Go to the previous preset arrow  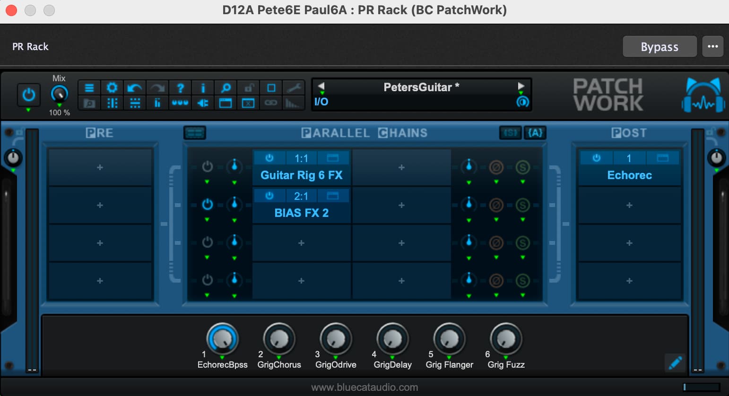point(321,86)
